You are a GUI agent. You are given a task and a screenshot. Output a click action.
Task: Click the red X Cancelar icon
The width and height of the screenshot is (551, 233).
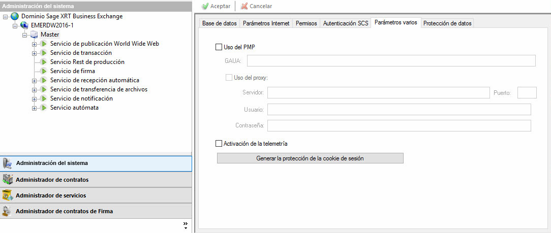click(244, 6)
